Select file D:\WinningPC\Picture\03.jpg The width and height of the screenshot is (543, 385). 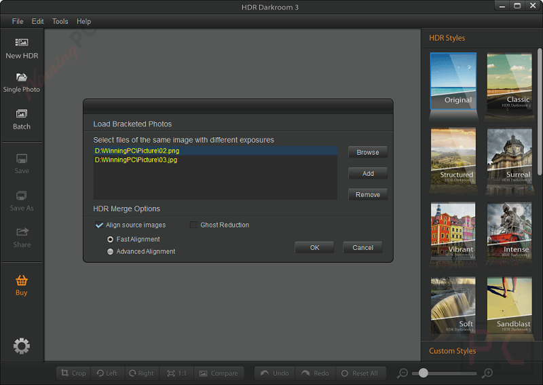[x=215, y=160]
